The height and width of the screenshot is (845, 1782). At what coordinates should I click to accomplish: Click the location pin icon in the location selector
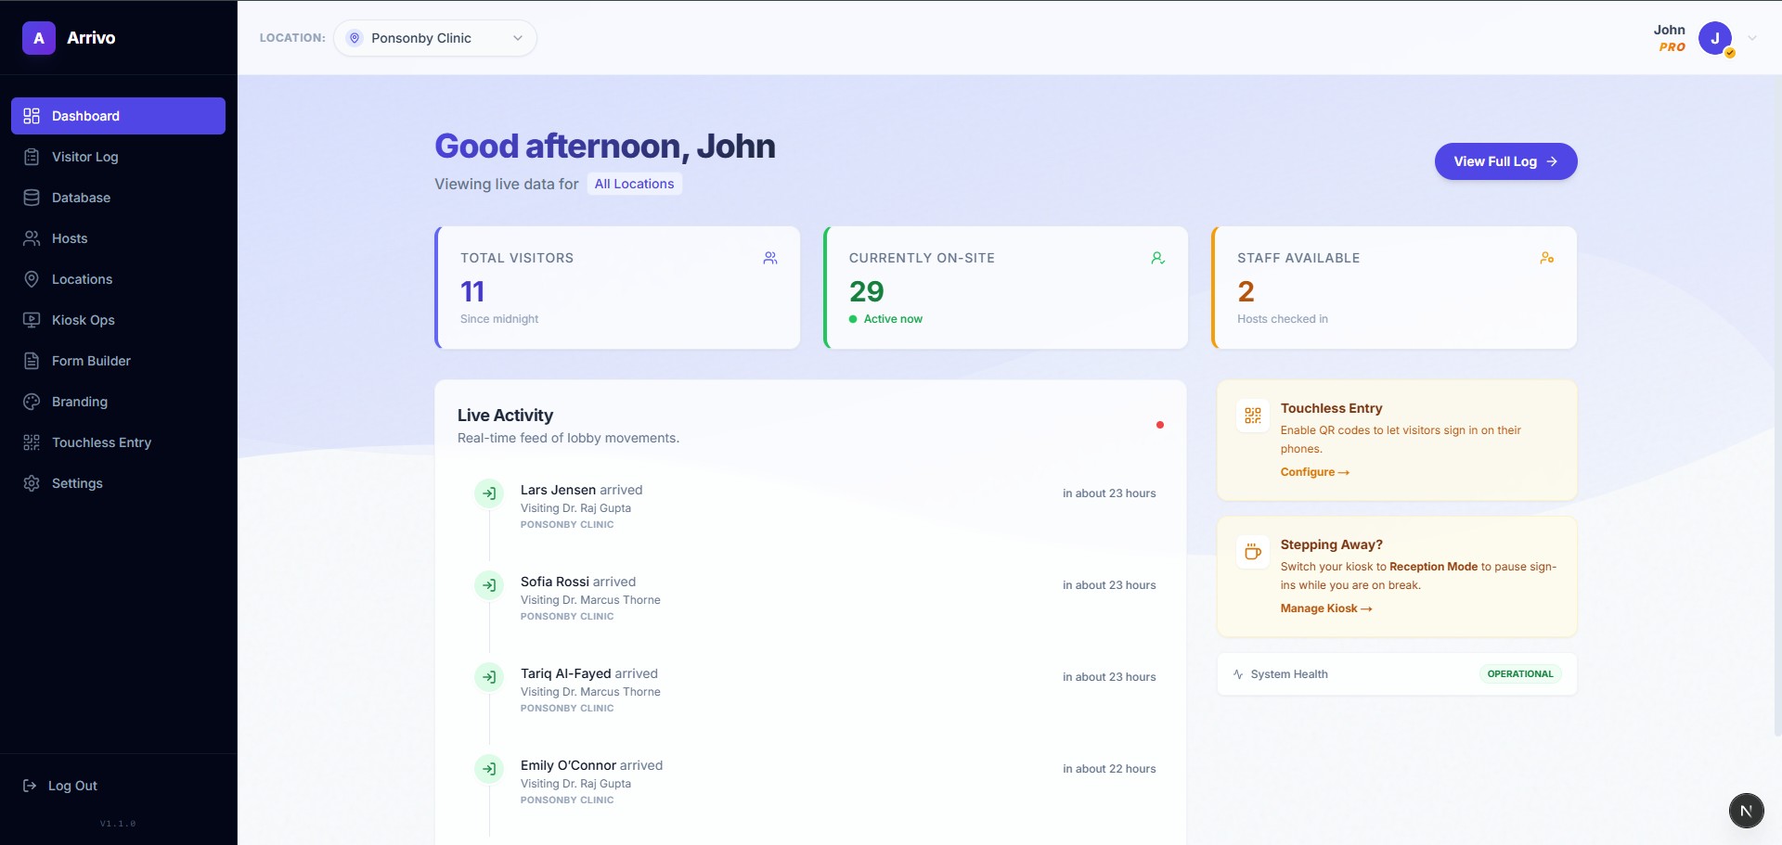pos(355,38)
